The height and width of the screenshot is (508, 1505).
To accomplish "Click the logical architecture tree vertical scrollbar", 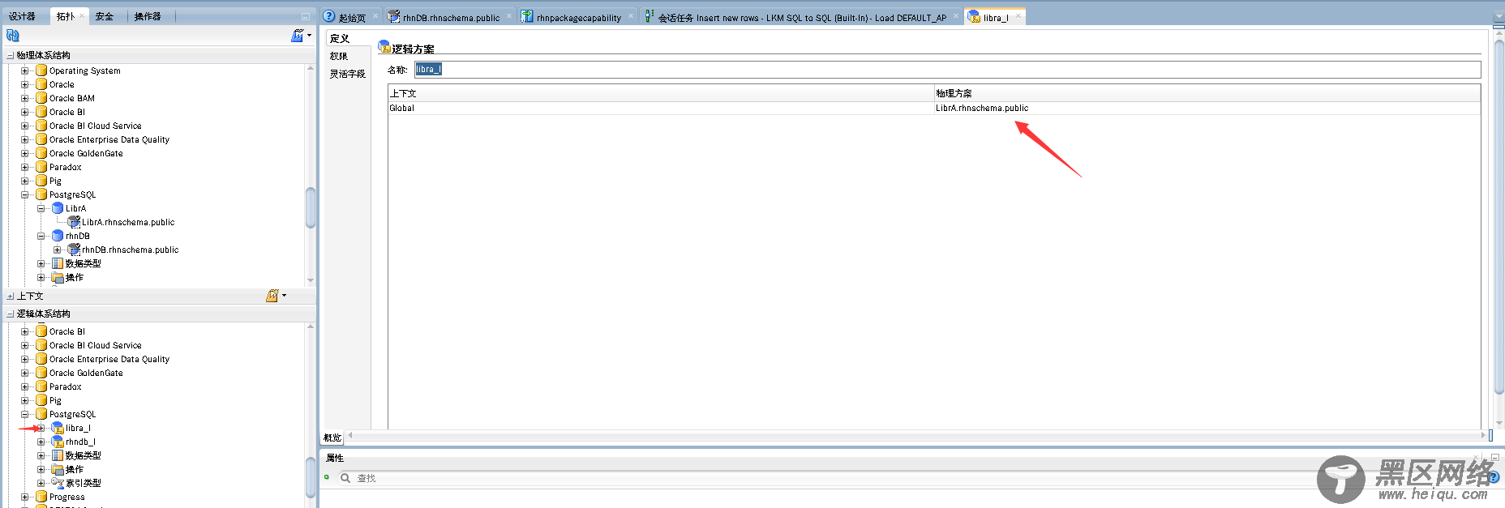I will (x=311, y=478).
